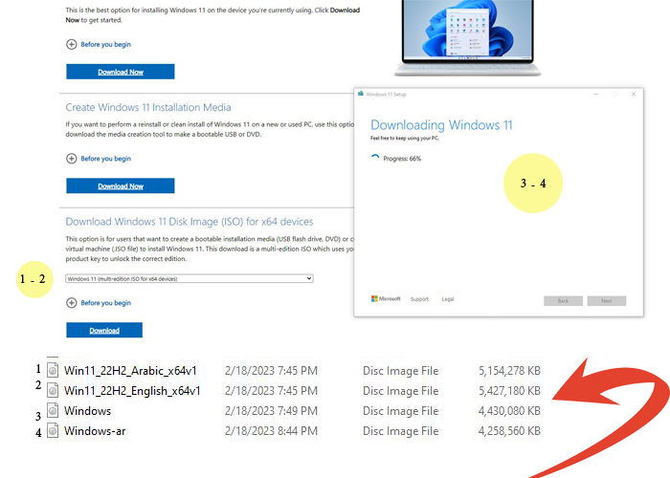670x478 pixels.
Task: Click Back button in Setup window
Action: coord(563,301)
